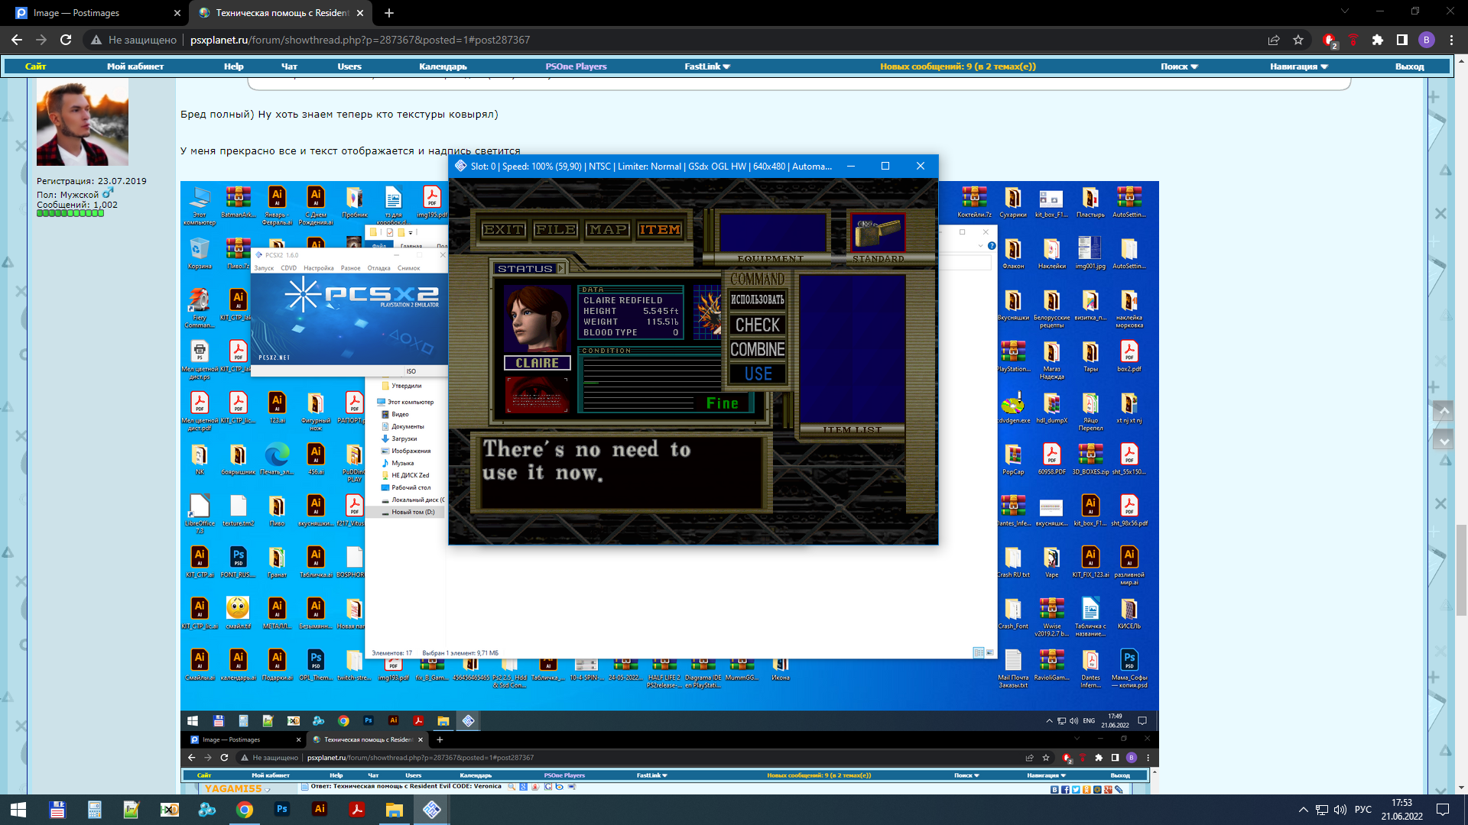Open the tab search chevron in the title bar
The image size is (1468, 825).
tap(1344, 11)
